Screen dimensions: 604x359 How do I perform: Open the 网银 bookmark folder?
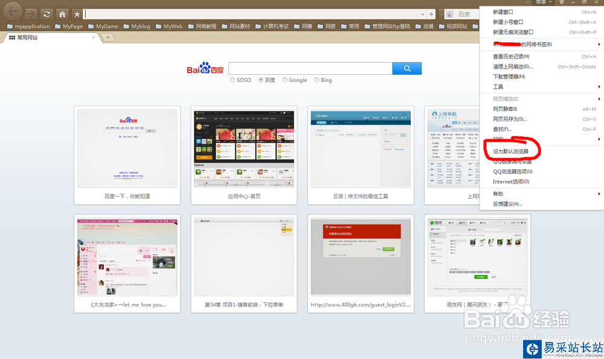tap(326, 26)
